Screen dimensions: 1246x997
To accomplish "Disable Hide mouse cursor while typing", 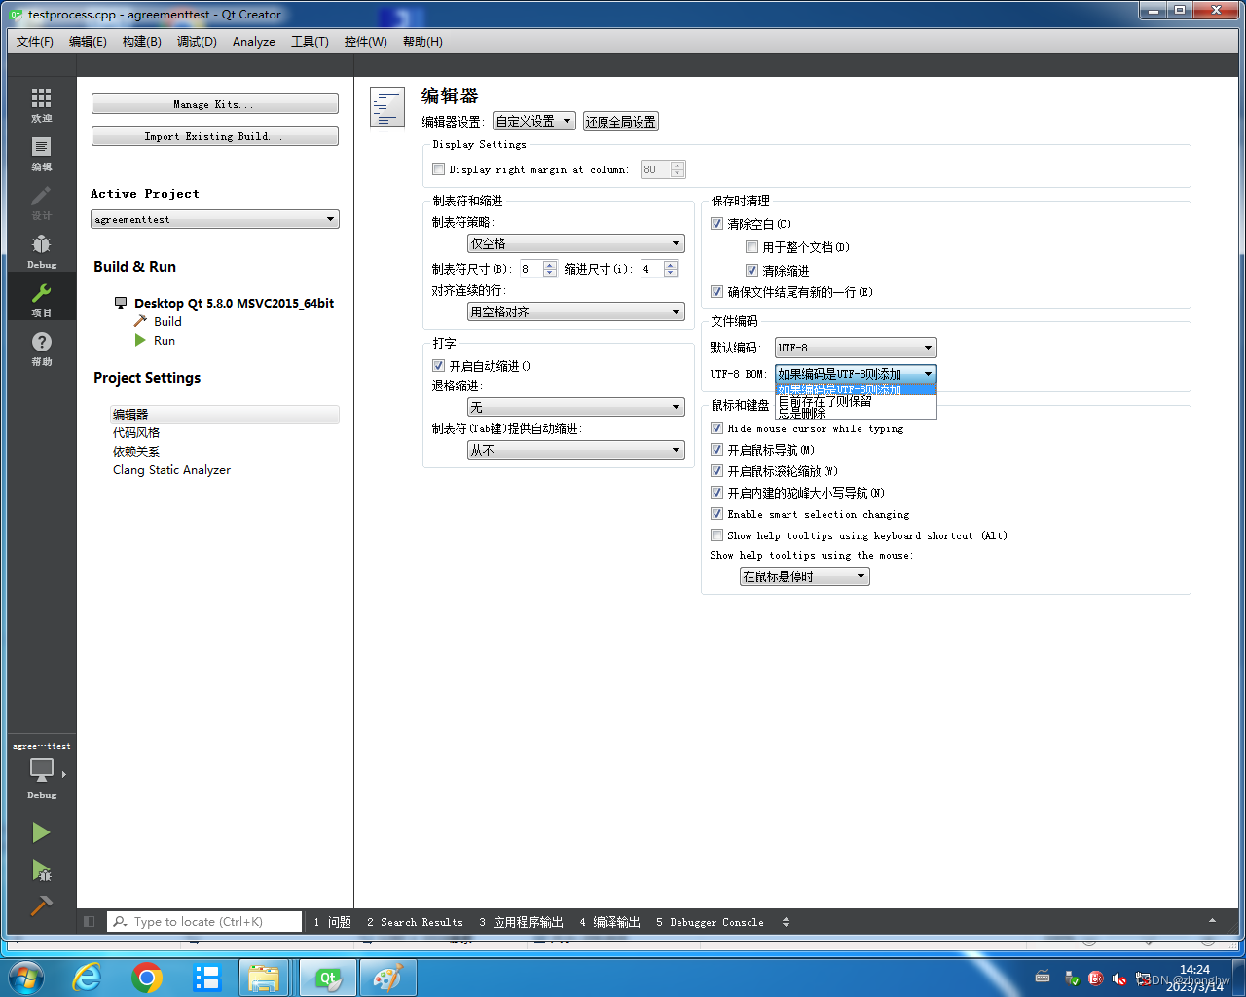I will [716, 428].
